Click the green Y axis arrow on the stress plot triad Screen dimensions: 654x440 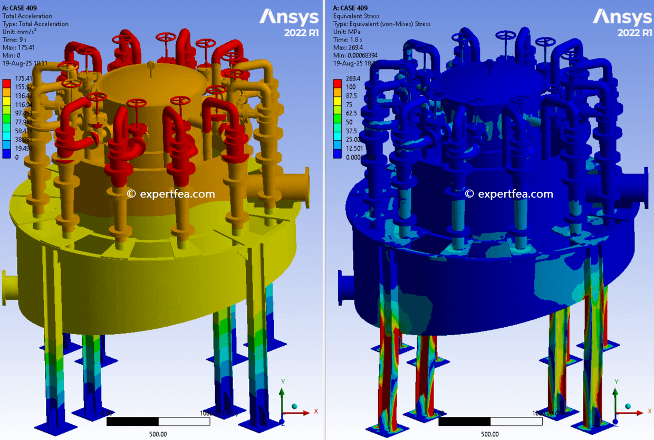pos(615,393)
